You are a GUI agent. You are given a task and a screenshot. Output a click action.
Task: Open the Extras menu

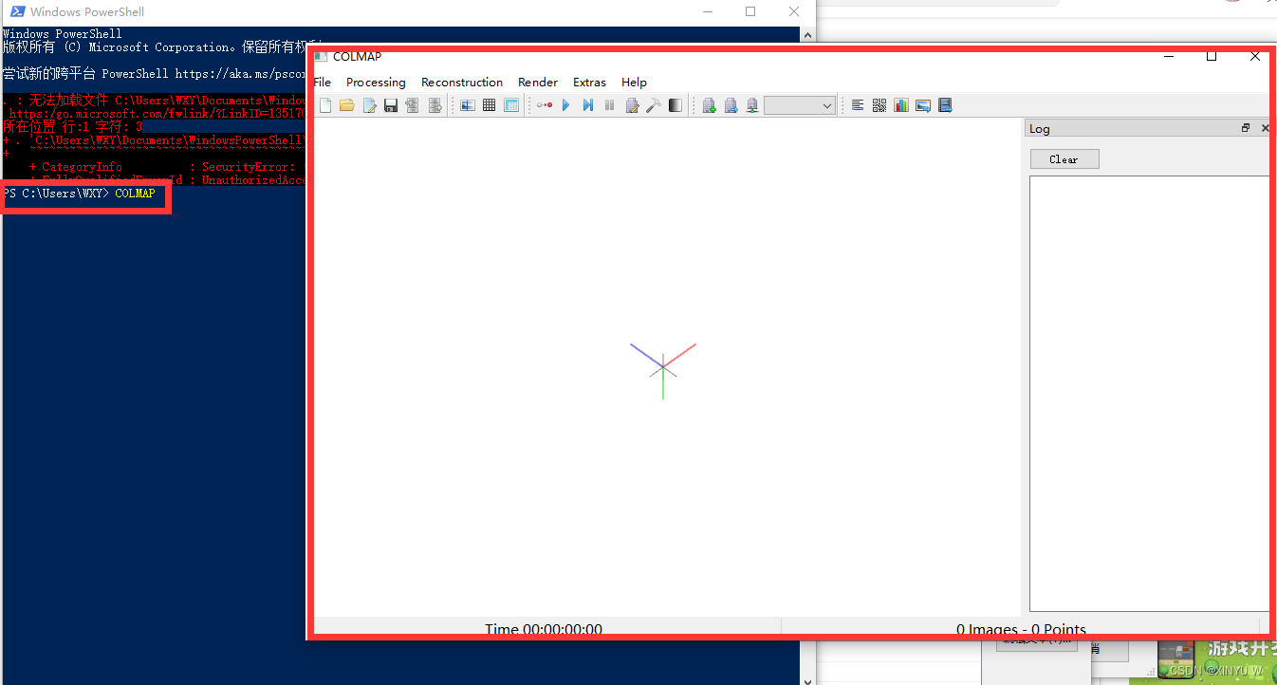click(x=589, y=83)
